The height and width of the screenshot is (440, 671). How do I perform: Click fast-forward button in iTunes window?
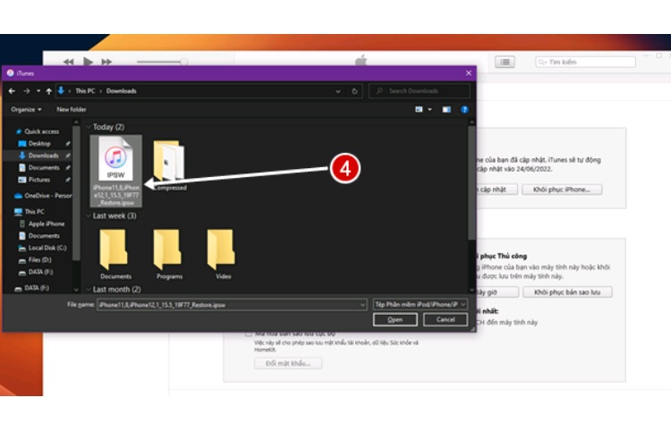(x=106, y=62)
